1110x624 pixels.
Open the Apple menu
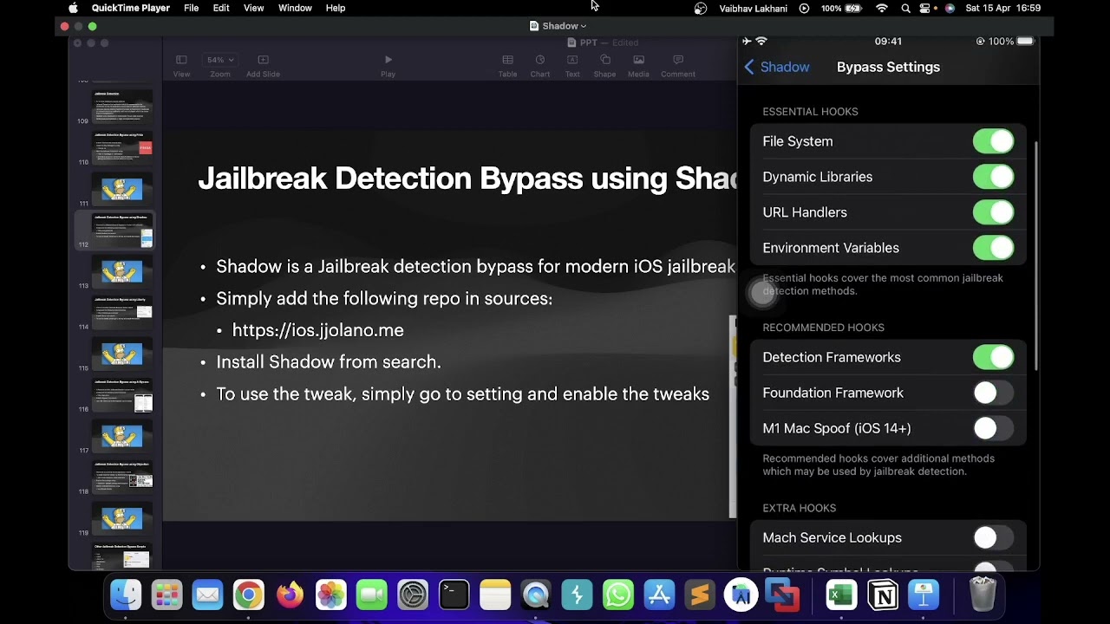point(74,8)
